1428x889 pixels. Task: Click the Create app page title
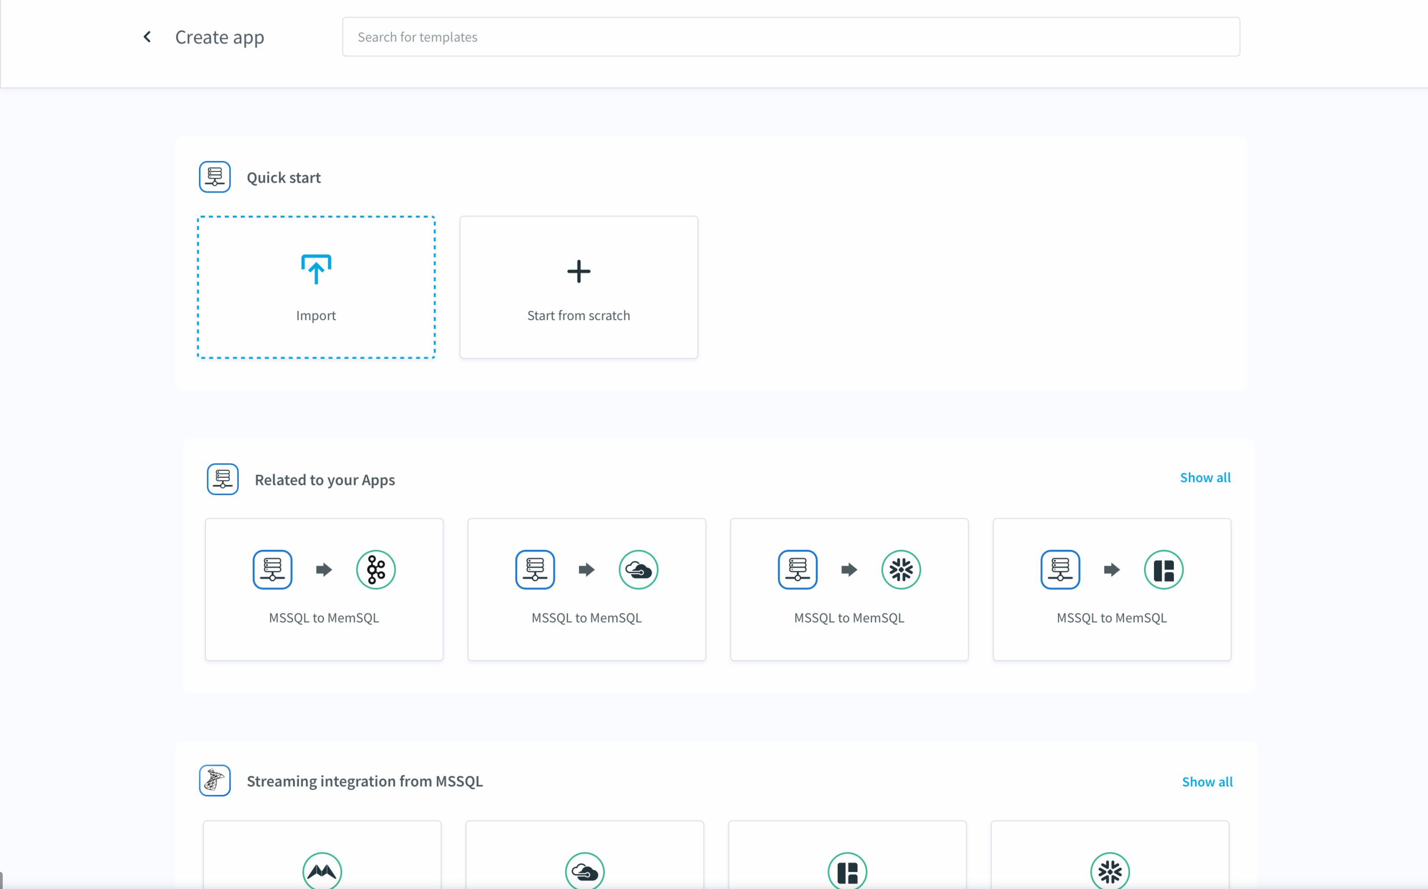click(220, 38)
